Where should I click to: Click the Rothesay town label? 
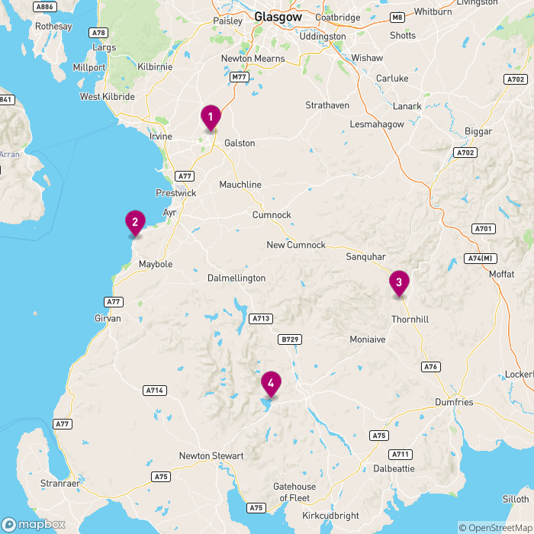click(x=53, y=27)
